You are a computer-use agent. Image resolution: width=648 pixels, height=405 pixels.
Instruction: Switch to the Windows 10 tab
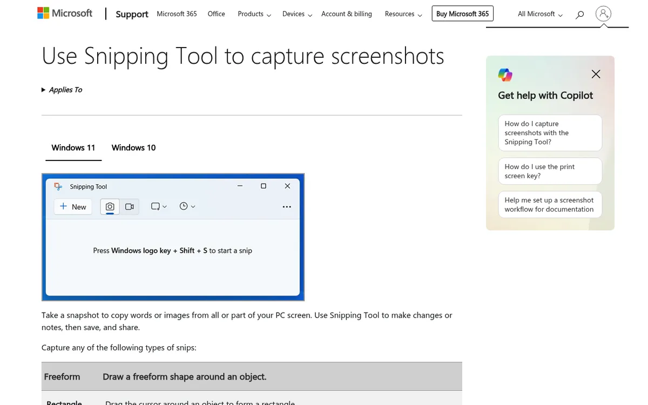133,147
